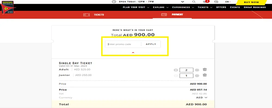Delete Adult tickets with the trash icon
Viewport: 272px width, 108px height.
(x=205, y=70)
